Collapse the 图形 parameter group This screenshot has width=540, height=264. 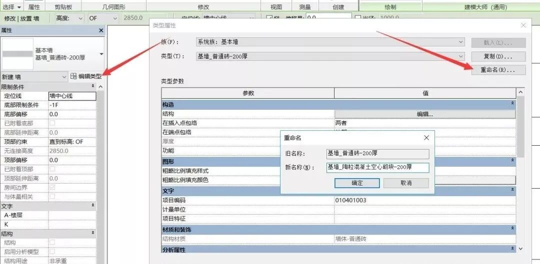click(x=512, y=161)
